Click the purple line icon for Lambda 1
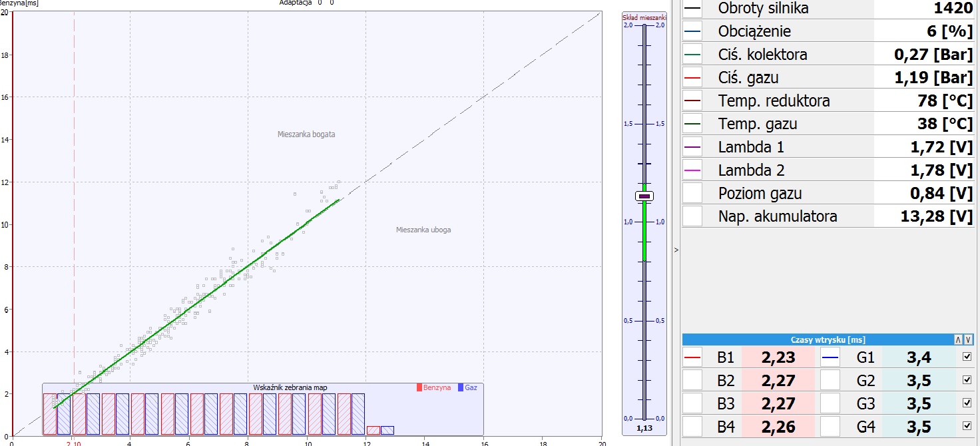Screen dimensions: 980x446 point(692,147)
